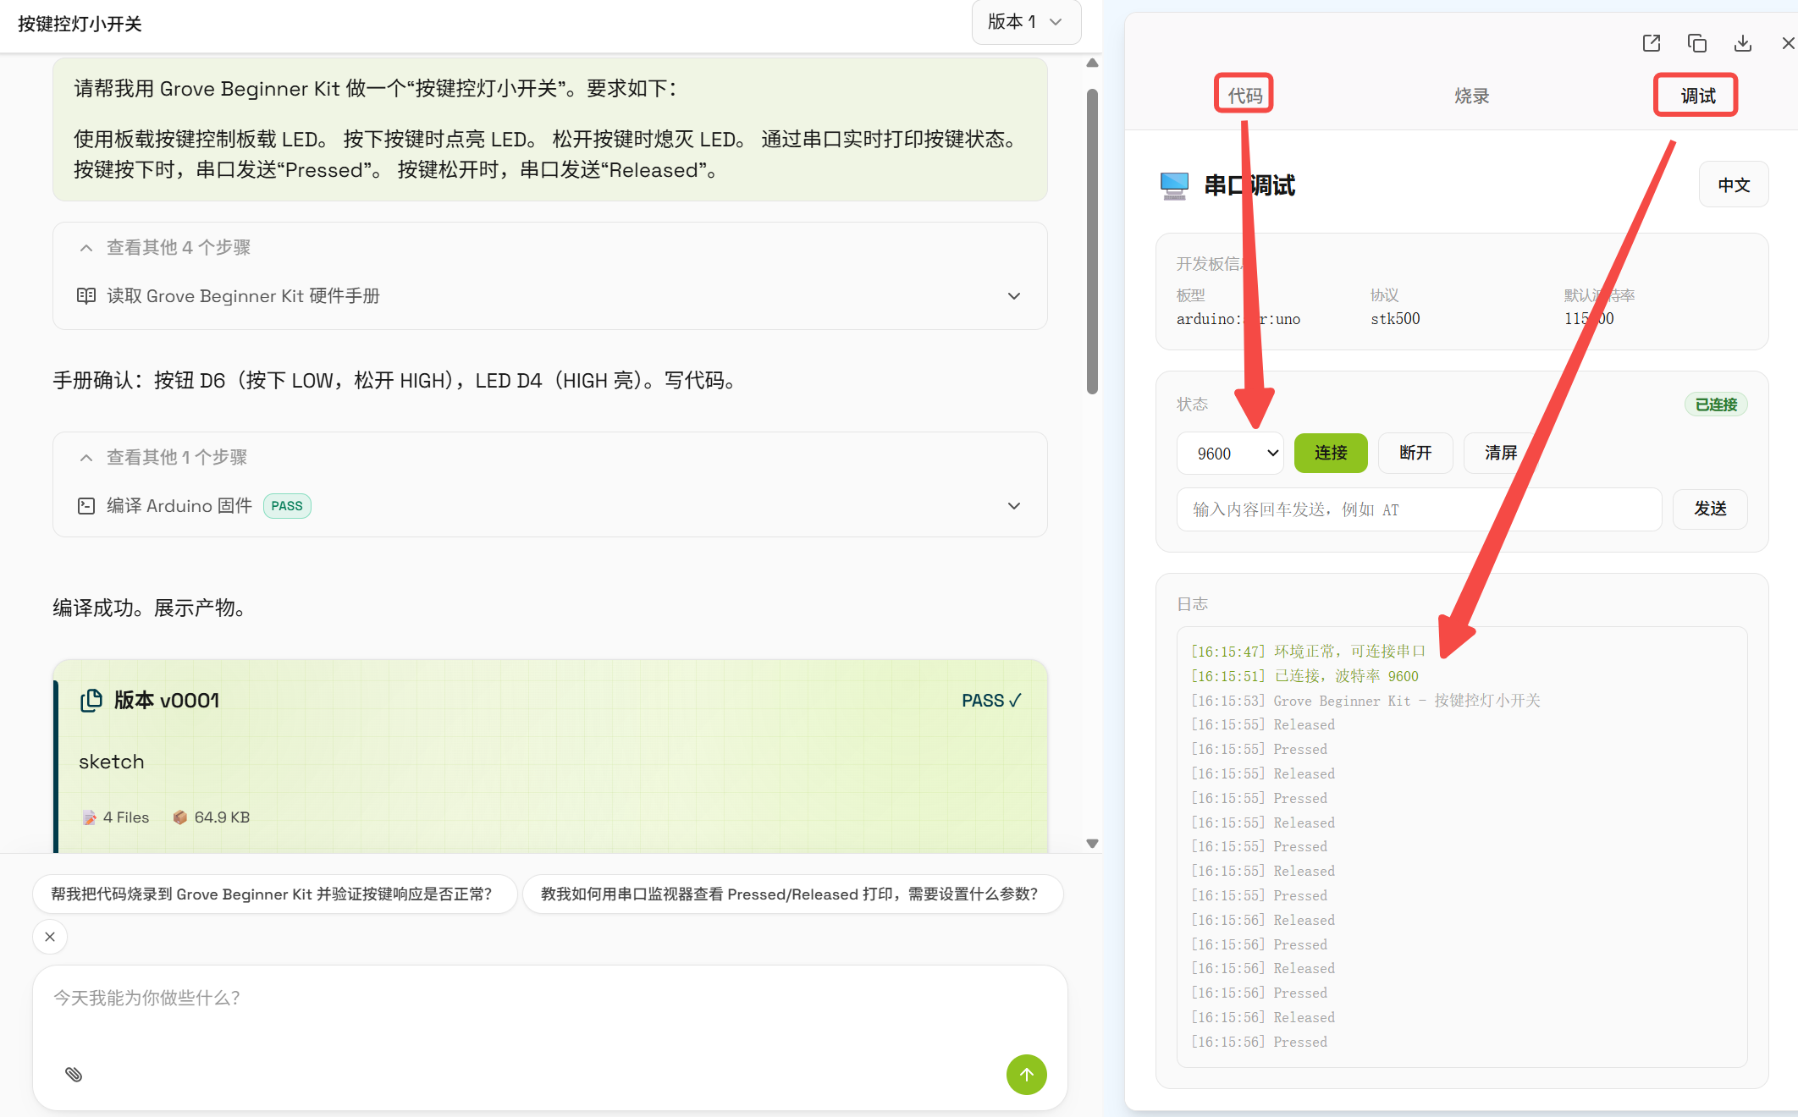Click the green send arrow button

[x=1026, y=1074]
